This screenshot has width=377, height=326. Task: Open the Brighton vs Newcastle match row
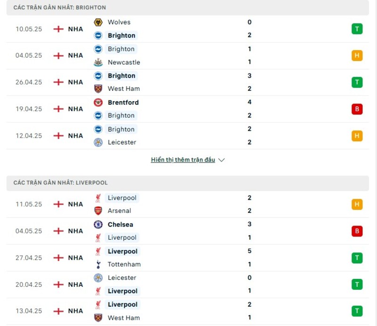pos(188,55)
